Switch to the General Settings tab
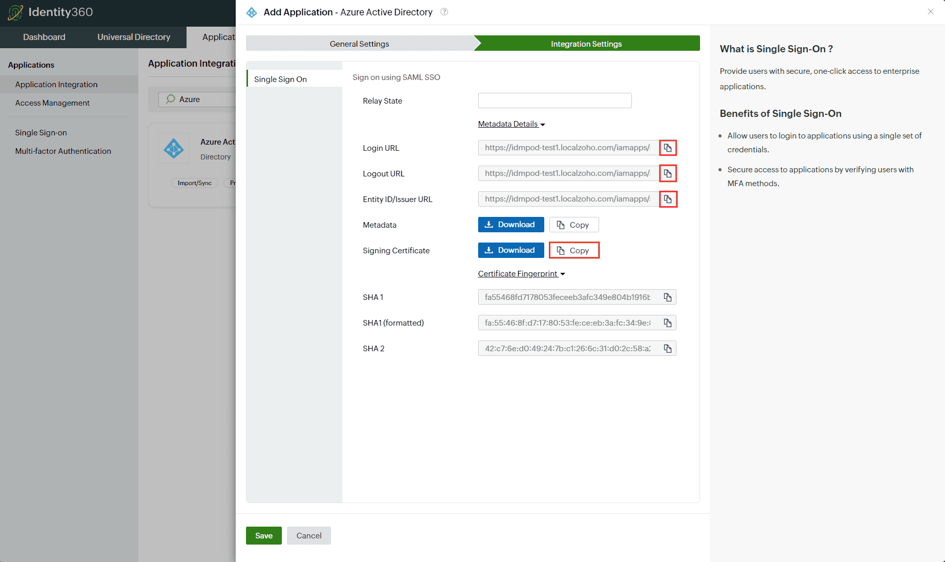The height and width of the screenshot is (562, 945). (359, 44)
